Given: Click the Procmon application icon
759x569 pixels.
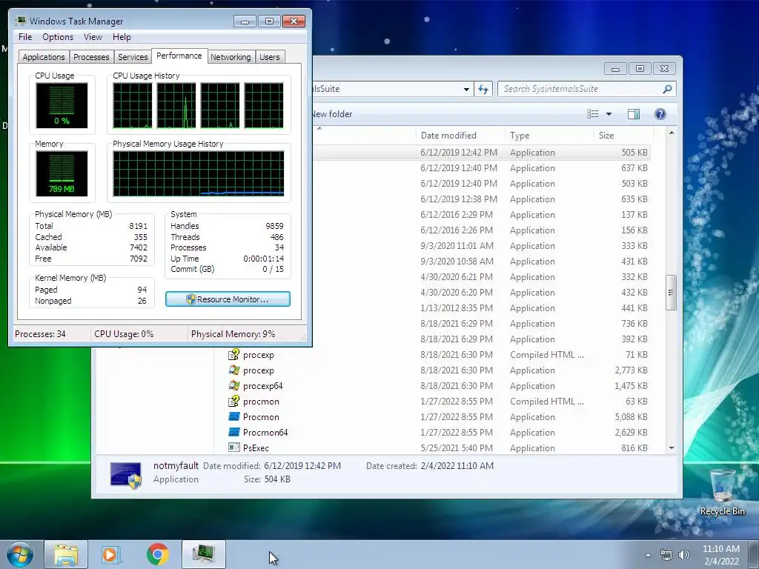Looking at the screenshot, I should click(x=233, y=416).
